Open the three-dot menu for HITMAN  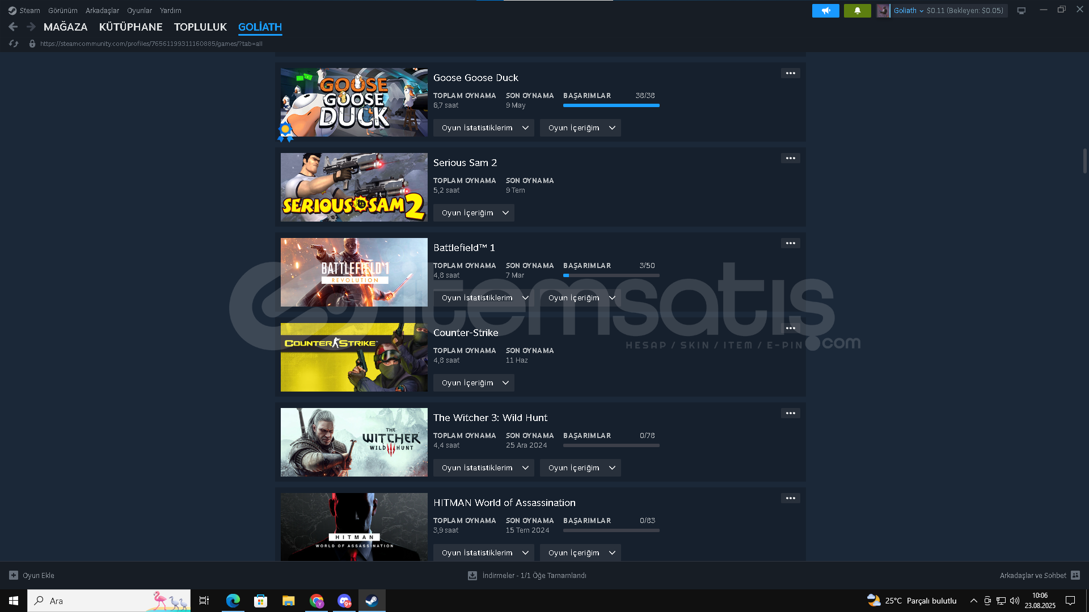coord(790,498)
